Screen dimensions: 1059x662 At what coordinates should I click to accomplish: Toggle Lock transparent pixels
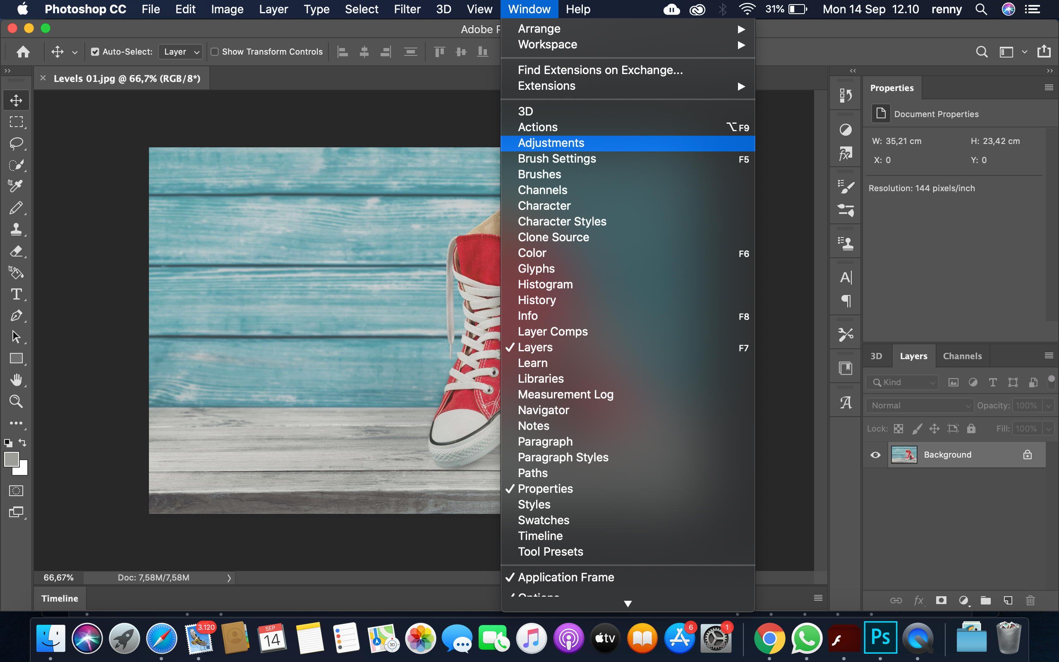tap(898, 429)
